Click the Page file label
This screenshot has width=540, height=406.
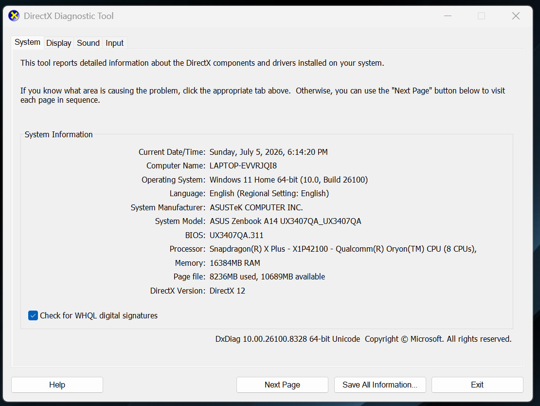(189, 277)
